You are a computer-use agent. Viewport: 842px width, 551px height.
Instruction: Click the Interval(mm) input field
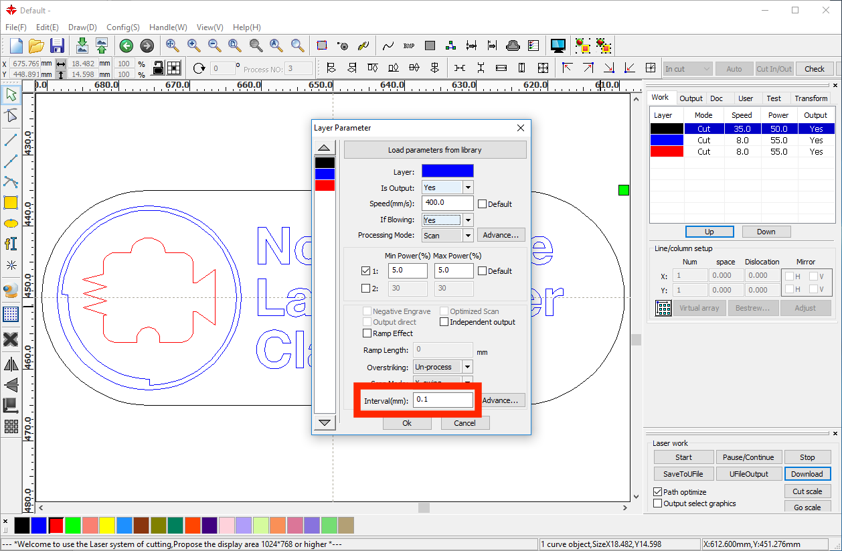pos(442,400)
